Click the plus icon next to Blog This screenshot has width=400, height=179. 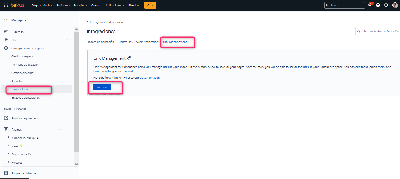click(x=67, y=40)
